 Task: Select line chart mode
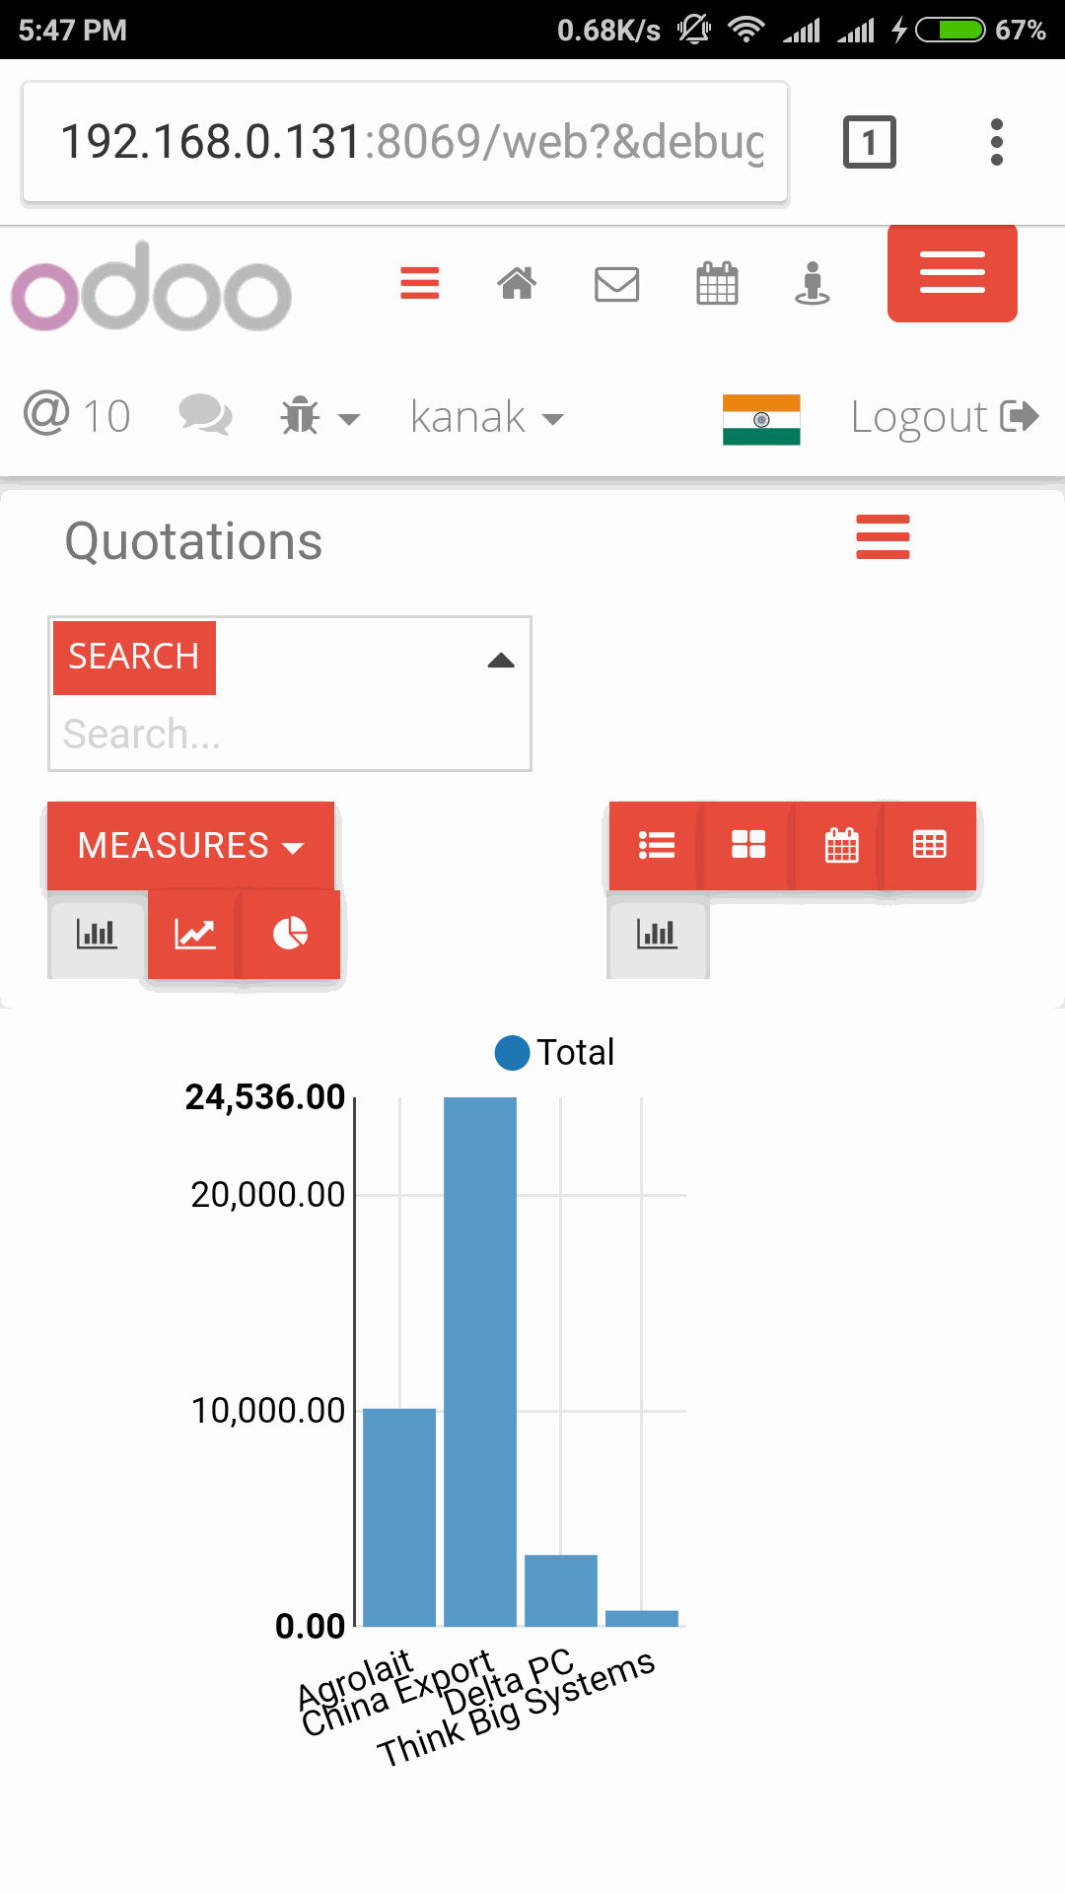(x=194, y=934)
